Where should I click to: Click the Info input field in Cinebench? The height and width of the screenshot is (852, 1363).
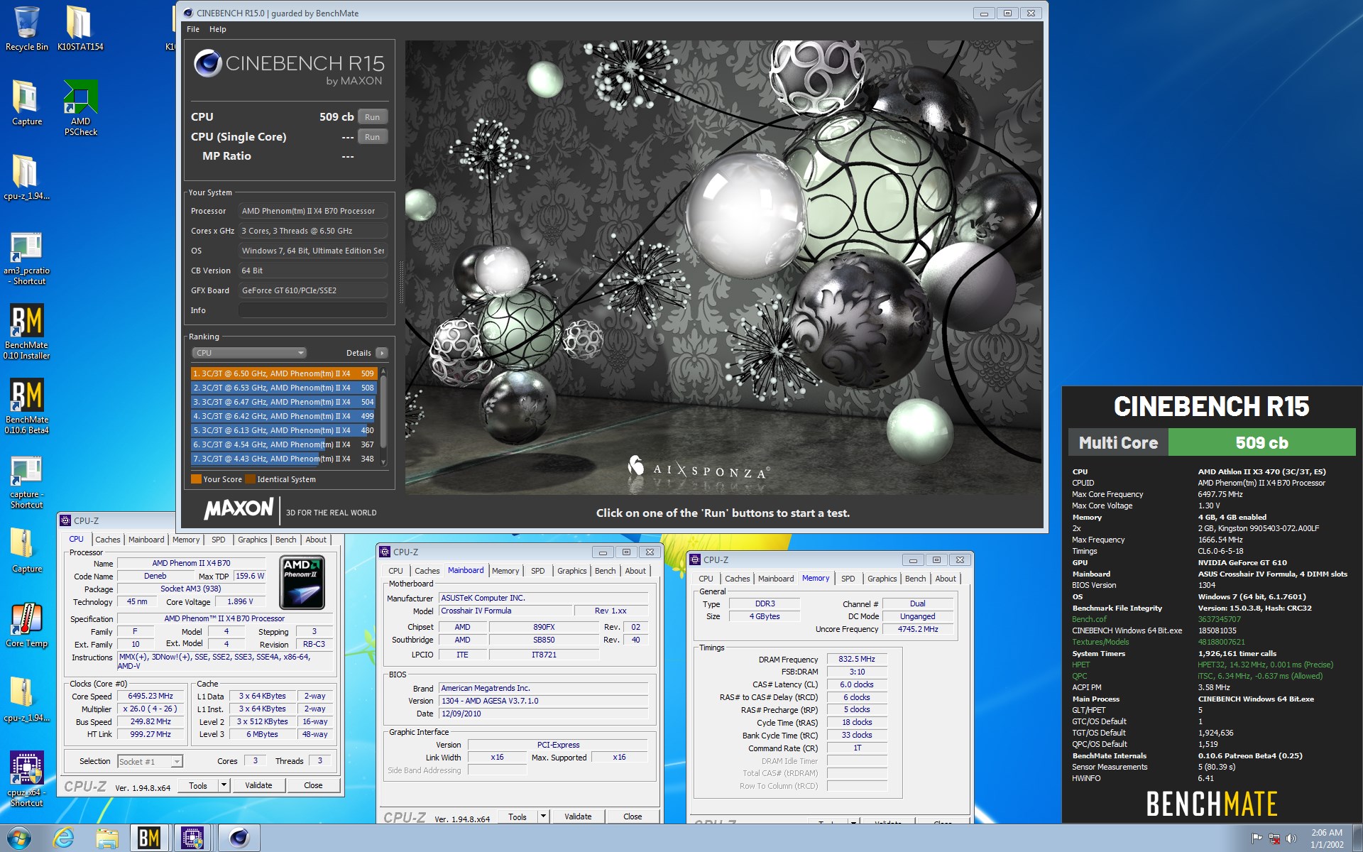click(313, 310)
